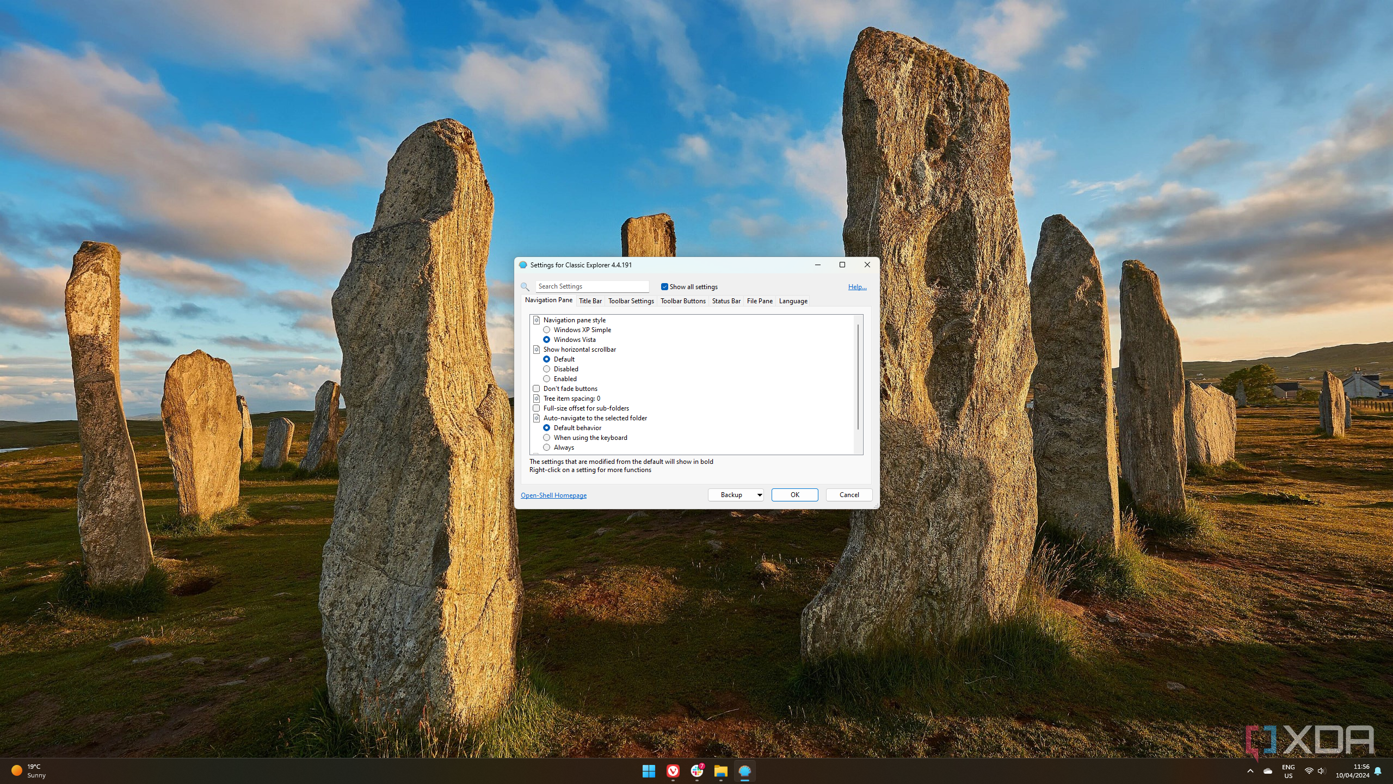Screen dimensions: 1393x784
Task: Enable Full-size offset for sub-folders
Action: [x=537, y=408]
